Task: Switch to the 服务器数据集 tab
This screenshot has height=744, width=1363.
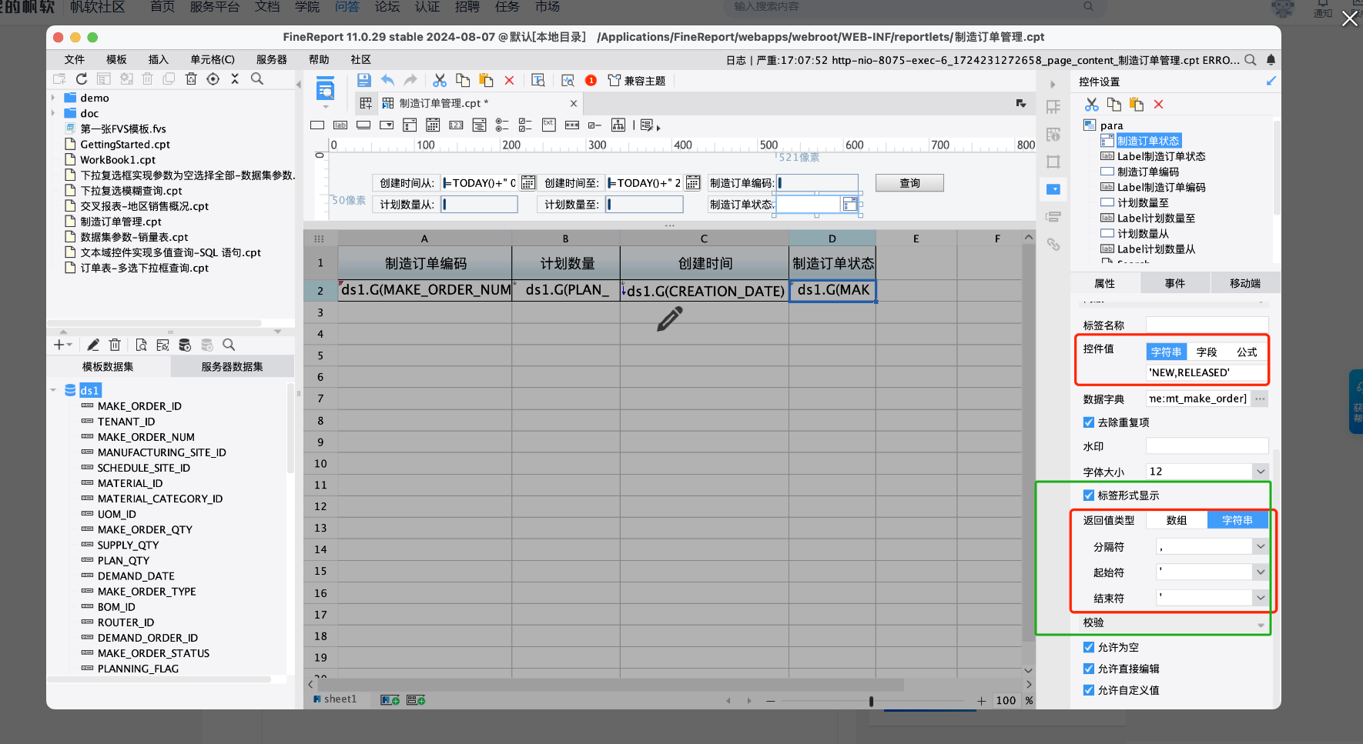Action: 232,366
